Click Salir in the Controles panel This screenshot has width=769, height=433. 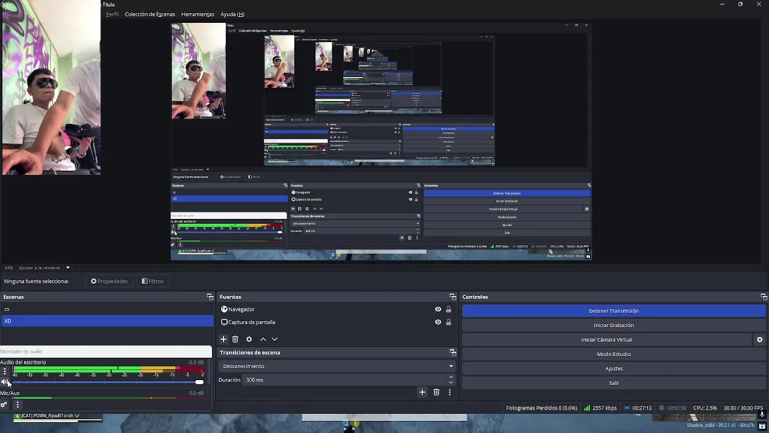[x=614, y=383]
